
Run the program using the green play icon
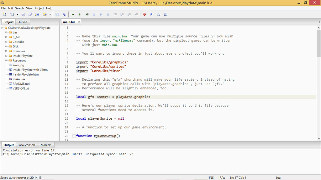point(80,14)
